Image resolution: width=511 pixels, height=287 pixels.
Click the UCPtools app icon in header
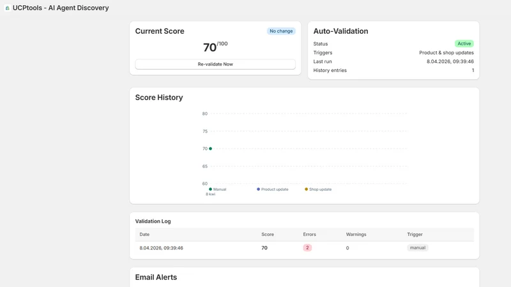pos(7,8)
